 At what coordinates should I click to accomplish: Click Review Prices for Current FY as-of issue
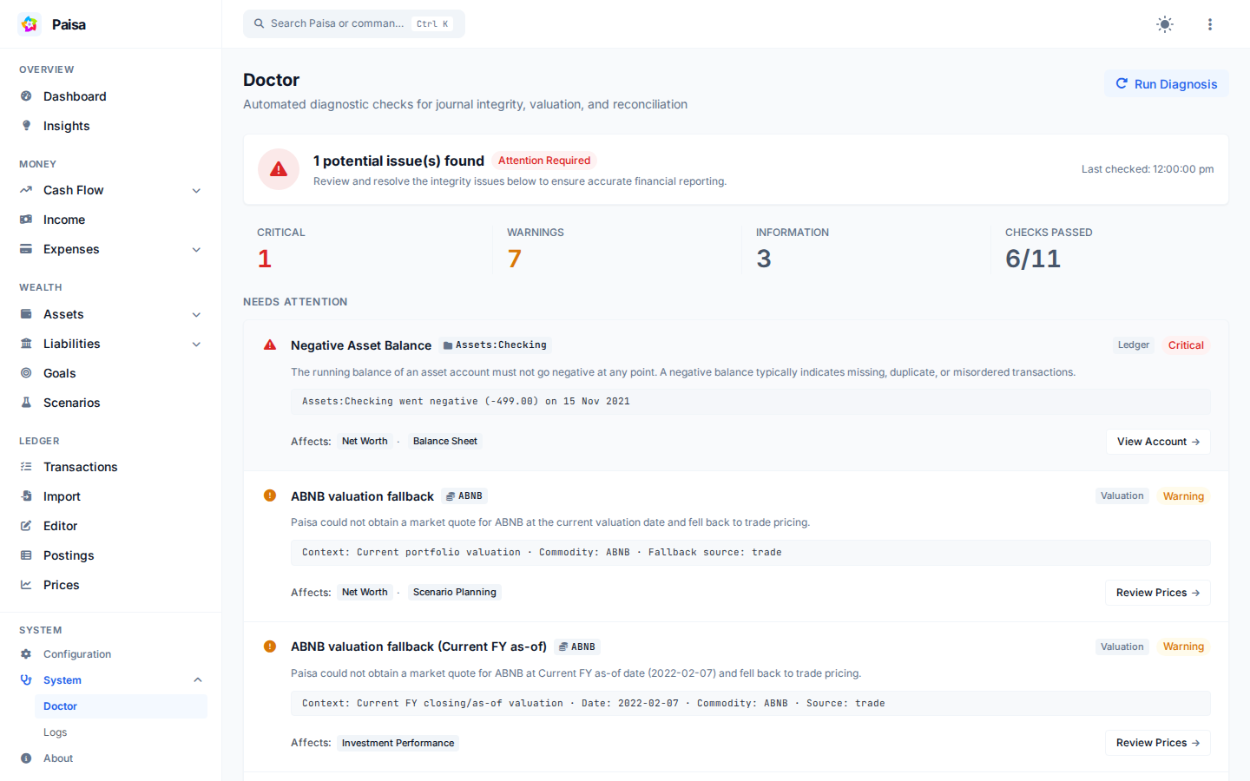point(1158,743)
